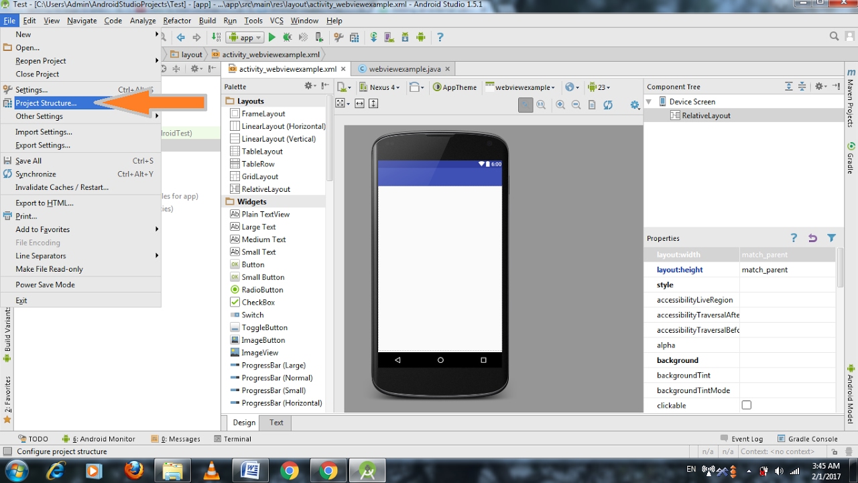Click Save All in File menu
Viewport: 858px width, 483px height.
80,161
